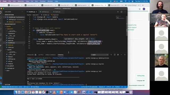Open Wi-Fi menu in macOS menu bar
170x95 pixels.
coord(126,1)
